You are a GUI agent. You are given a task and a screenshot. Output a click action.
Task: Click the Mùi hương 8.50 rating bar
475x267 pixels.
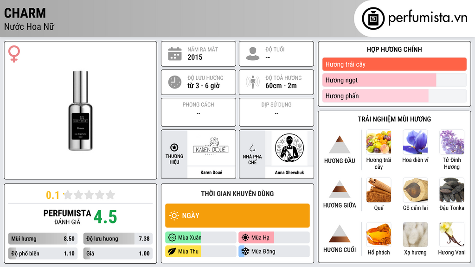tap(43, 239)
